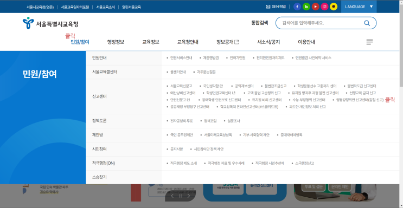403x208 pixels.
Task: Click the 학교성폭력 온라인신고센터 link
Action: pyautogui.click(x=249, y=107)
